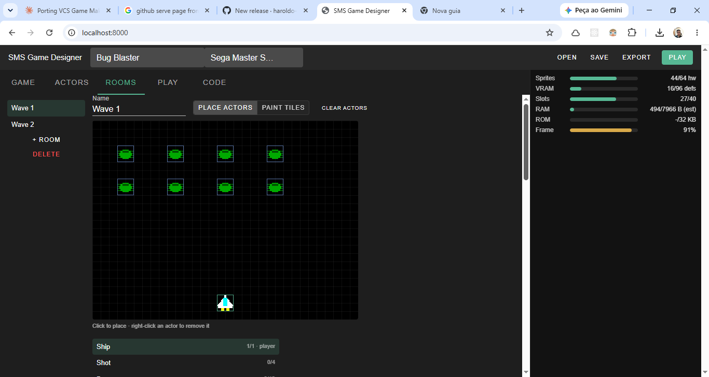Open Chrome downloads icon
The width and height of the screenshot is (709, 377).
[659, 33]
